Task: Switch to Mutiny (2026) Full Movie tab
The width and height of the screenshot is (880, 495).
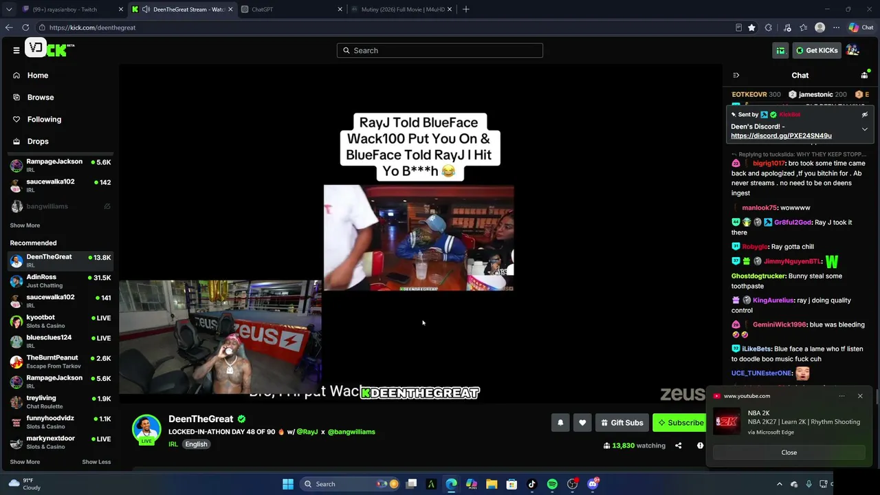Action: click(x=401, y=9)
